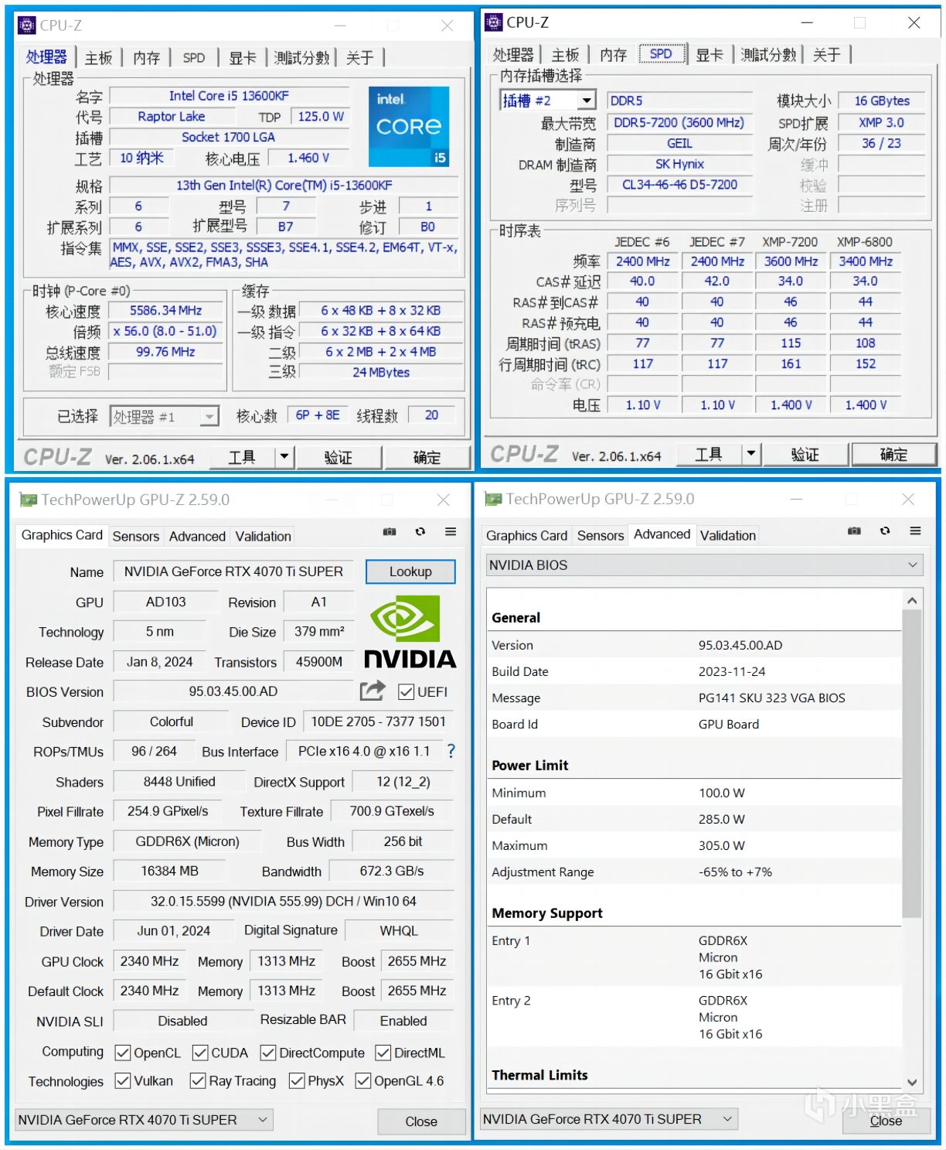Screen dimensions: 946x1150
Task: Click the GPU-Z app icon in left title bar
Action: point(28,500)
